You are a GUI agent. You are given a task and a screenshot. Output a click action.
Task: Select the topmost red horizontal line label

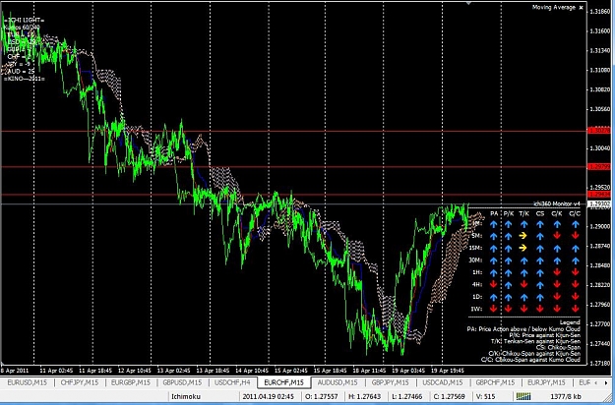click(x=599, y=131)
